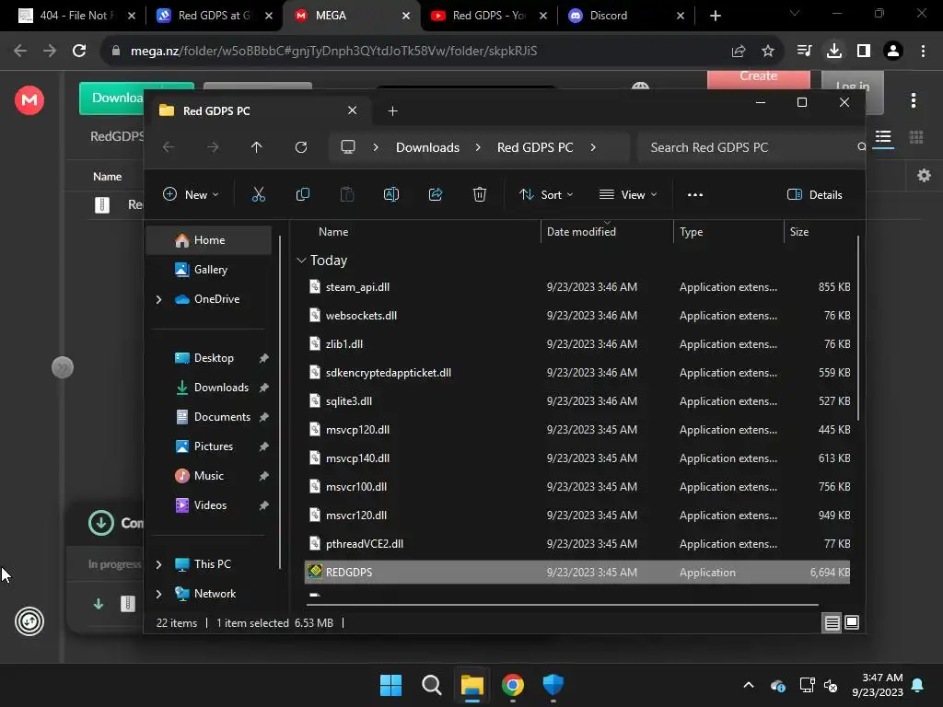Switch to the Red GDPS at G tab
Image resolution: width=943 pixels, height=707 pixels.
pos(214,16)
